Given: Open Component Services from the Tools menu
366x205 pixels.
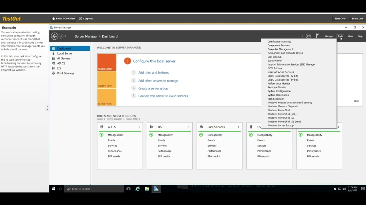Looking at the screenshot, I should point(278,46).
